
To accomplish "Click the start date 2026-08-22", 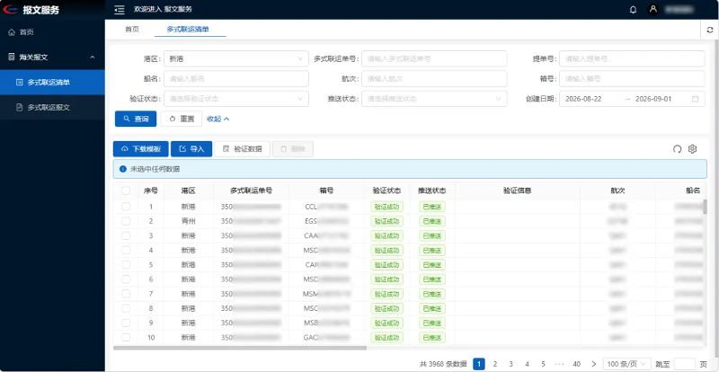I will 583,99.
